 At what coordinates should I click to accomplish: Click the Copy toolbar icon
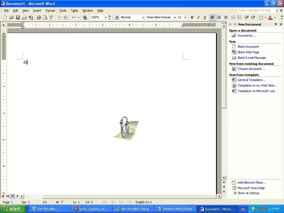click(x=59, y=17)
